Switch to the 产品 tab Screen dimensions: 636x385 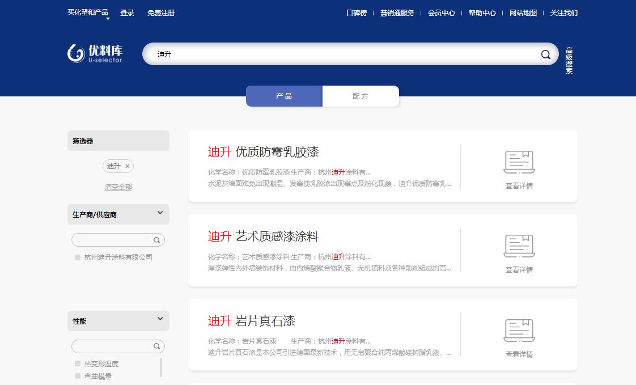284,96
